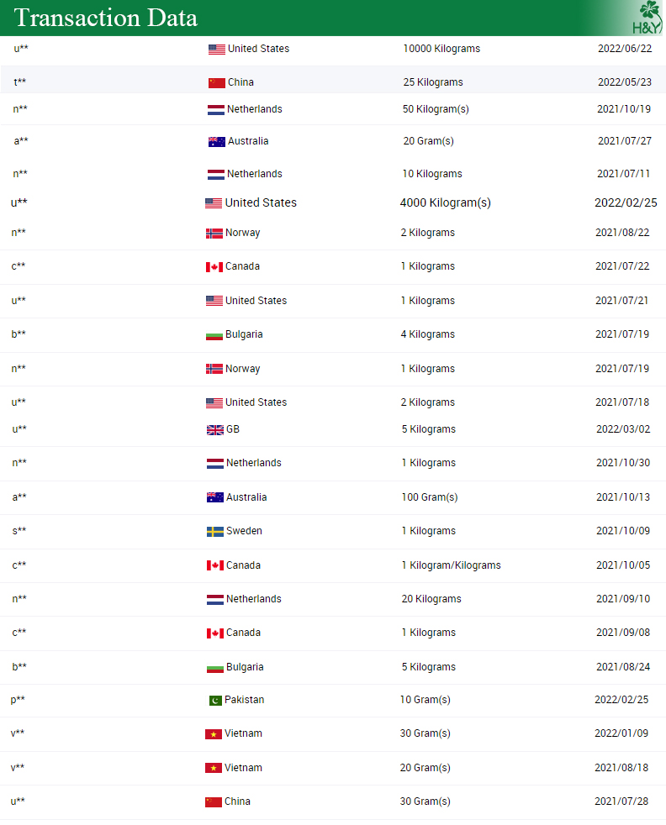Click the buyer name s**
Image resolution: width=666 pixels, height=825 pixels.
[x=18, y=531]
